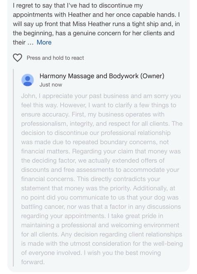Tap the vertical reply thread bar

pyautogui.click(x=14, y=167)
